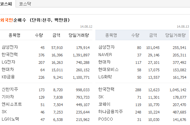This screenshot has height=125, width=190.
Task: Select the amount 101,045 cell
Action: [153, 48]
